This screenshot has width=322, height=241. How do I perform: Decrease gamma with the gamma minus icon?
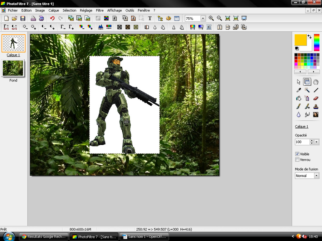[63, 27]
